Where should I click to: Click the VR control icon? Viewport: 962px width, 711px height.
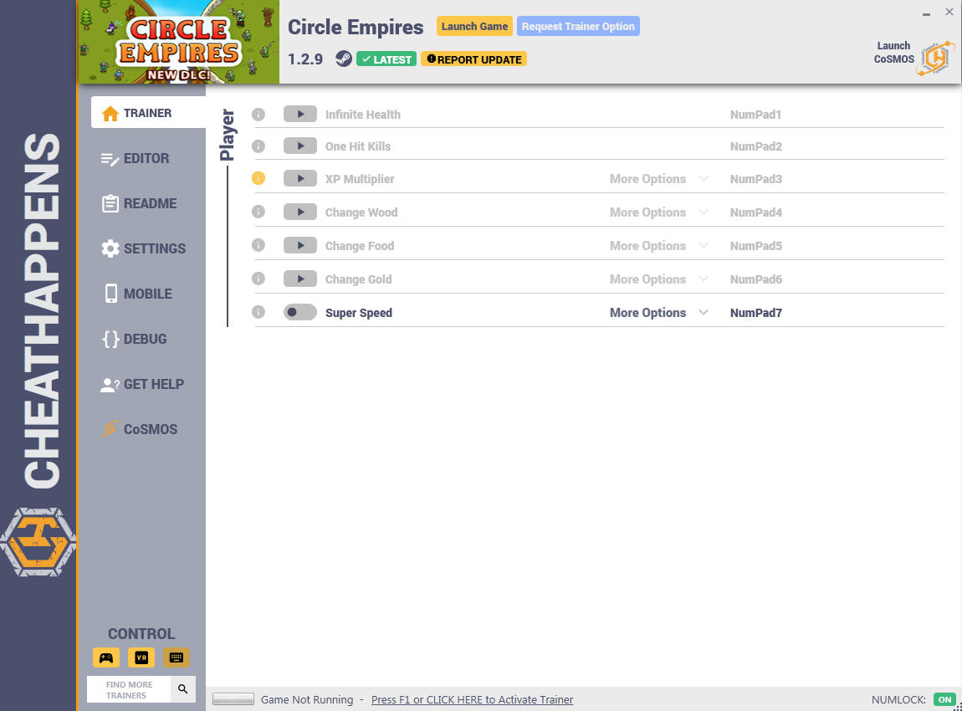[141, 657]
